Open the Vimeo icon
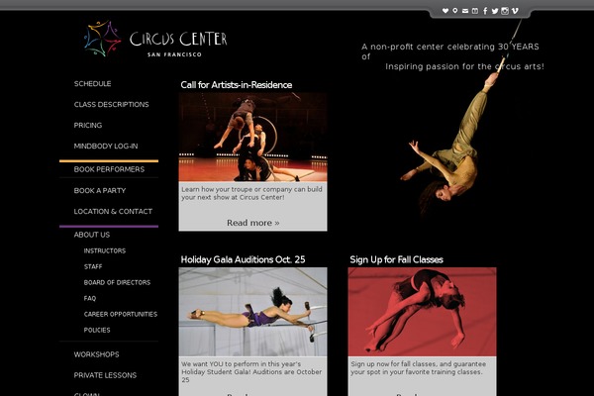The image size is (594, 396). [x=515, y=11]
